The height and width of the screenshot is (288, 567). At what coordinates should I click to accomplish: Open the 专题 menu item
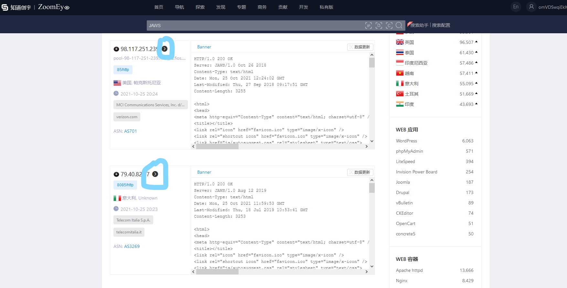[x=241, y=7]
